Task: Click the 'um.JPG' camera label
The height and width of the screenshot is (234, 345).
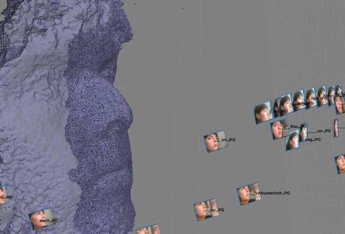Action: (324, 131)
